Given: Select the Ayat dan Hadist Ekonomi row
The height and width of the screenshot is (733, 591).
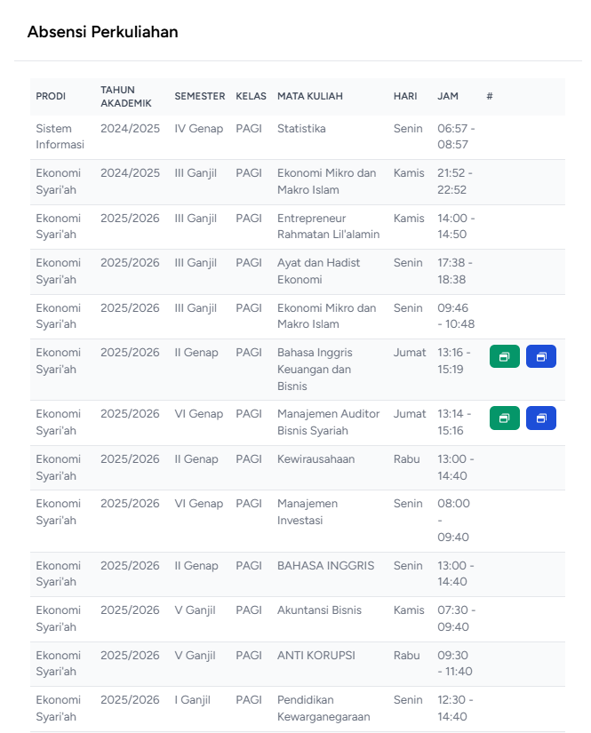Looking at the screenshot, I should (298, 272).
